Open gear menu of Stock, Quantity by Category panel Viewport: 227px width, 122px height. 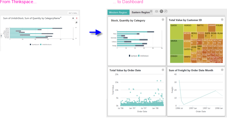(x=163, y=20)
